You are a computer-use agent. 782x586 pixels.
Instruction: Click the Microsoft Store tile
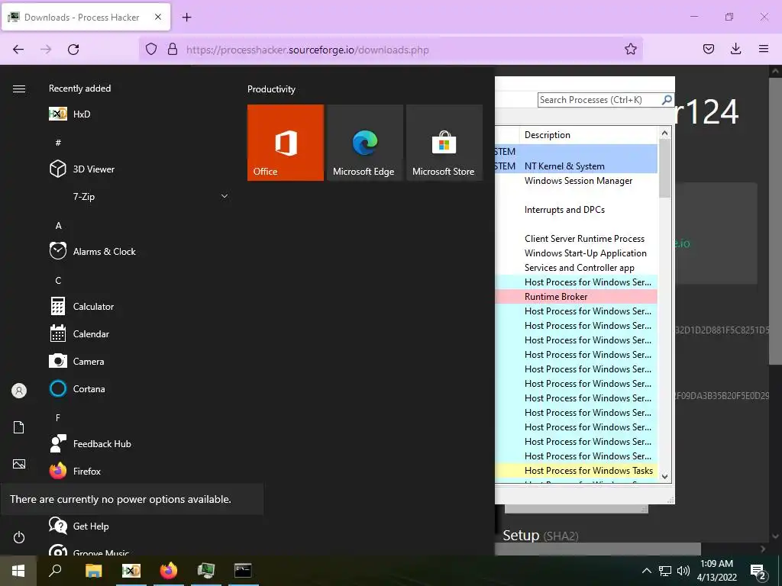tap(444, 143)
